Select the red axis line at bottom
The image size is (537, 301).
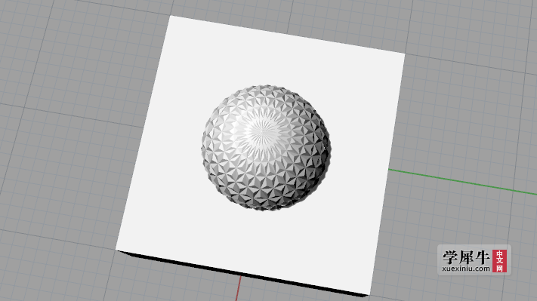coord(239,288)
